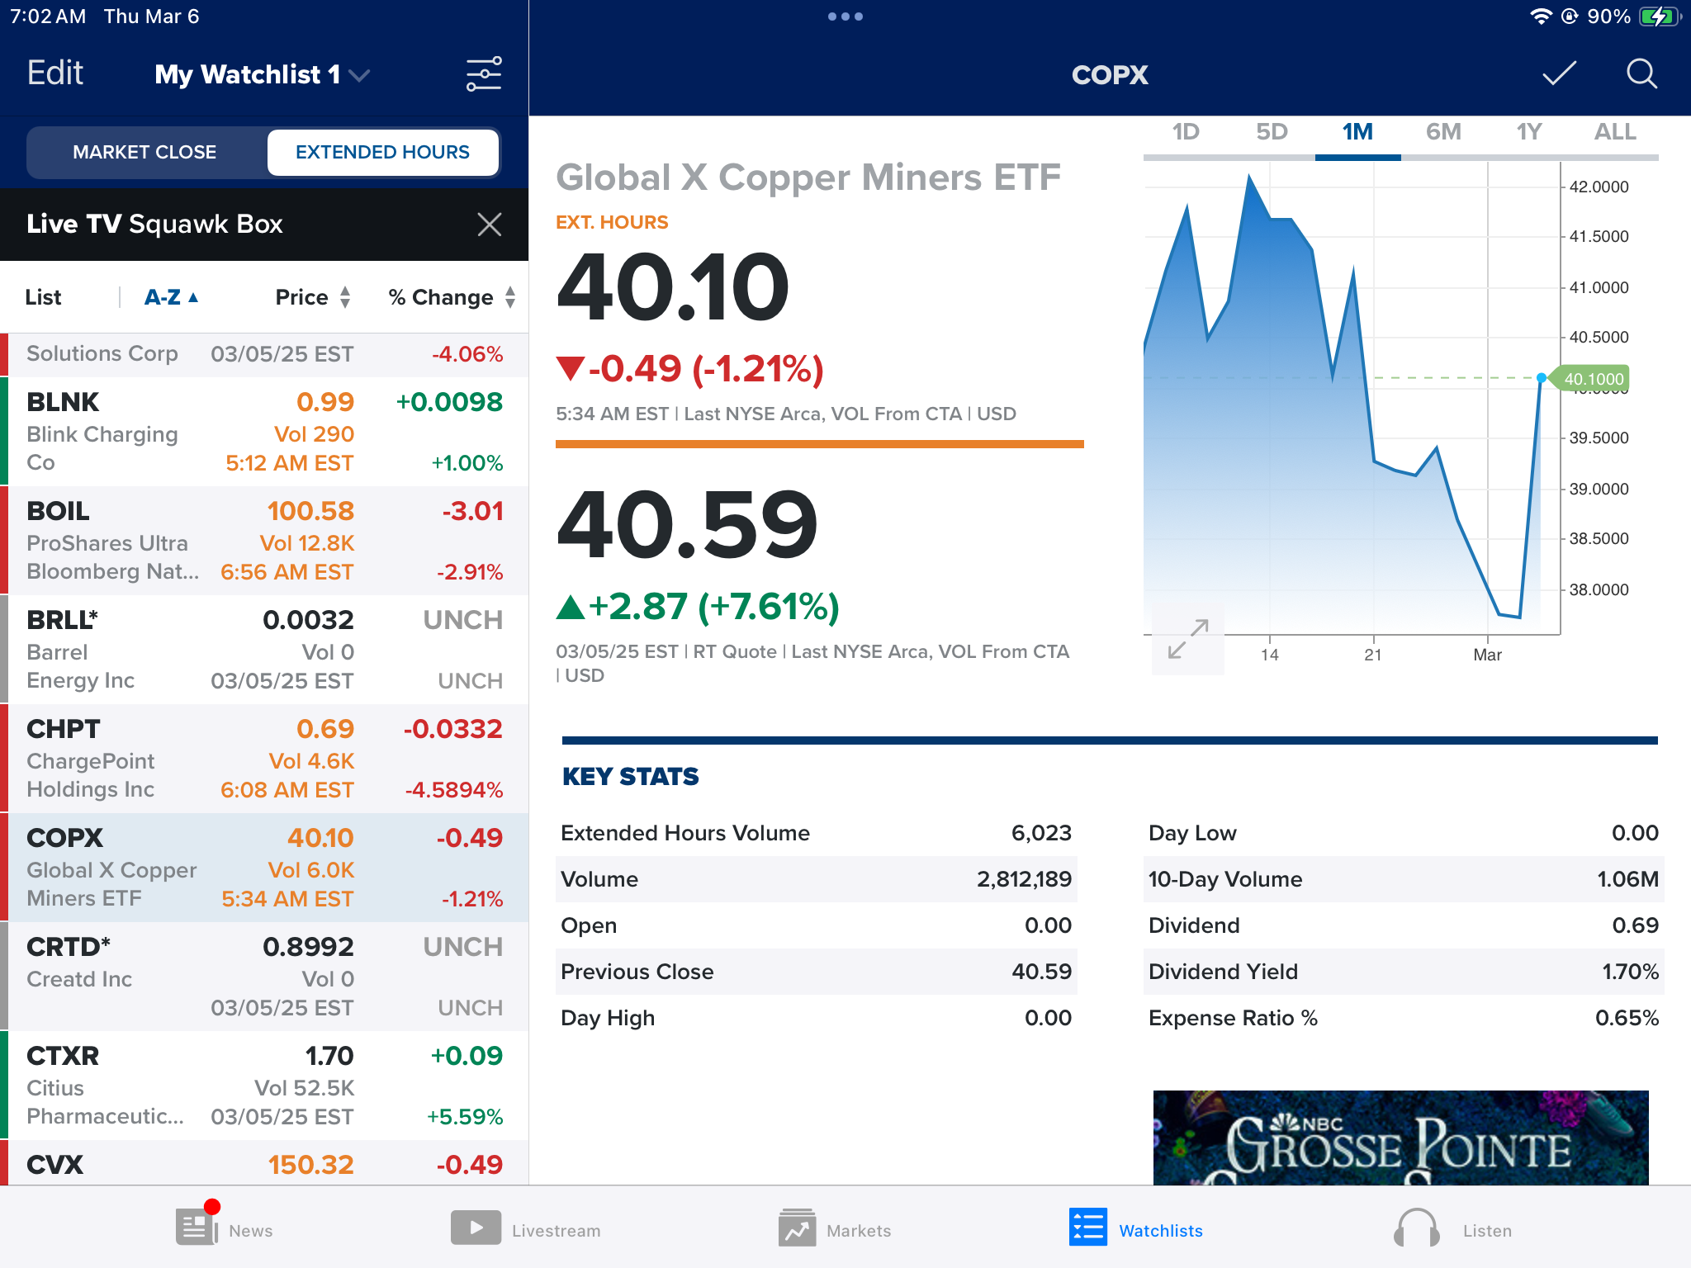The width and height of the screenshot is (1691, 1268).
Task: Select the Watchlists list icon
Action: click(x=1087, y=1228)
